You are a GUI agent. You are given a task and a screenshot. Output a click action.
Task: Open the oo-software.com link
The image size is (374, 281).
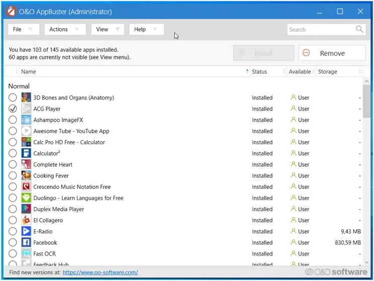pyautogui.click(x=101, y=272)
